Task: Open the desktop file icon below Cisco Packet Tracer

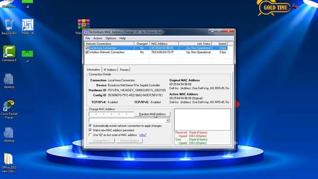Action: [x=9, y=135]
